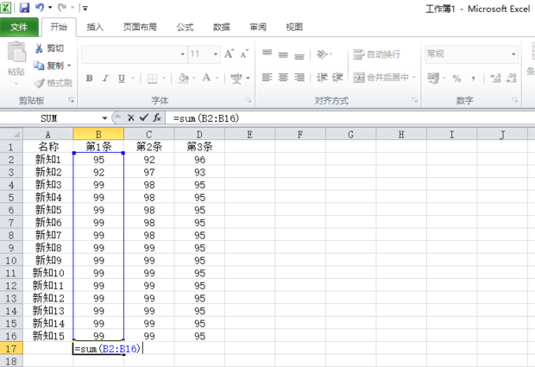Expand the Name Box dropdown showing SUM
Screen dimensions: 535x367
(x=105, y=117)
